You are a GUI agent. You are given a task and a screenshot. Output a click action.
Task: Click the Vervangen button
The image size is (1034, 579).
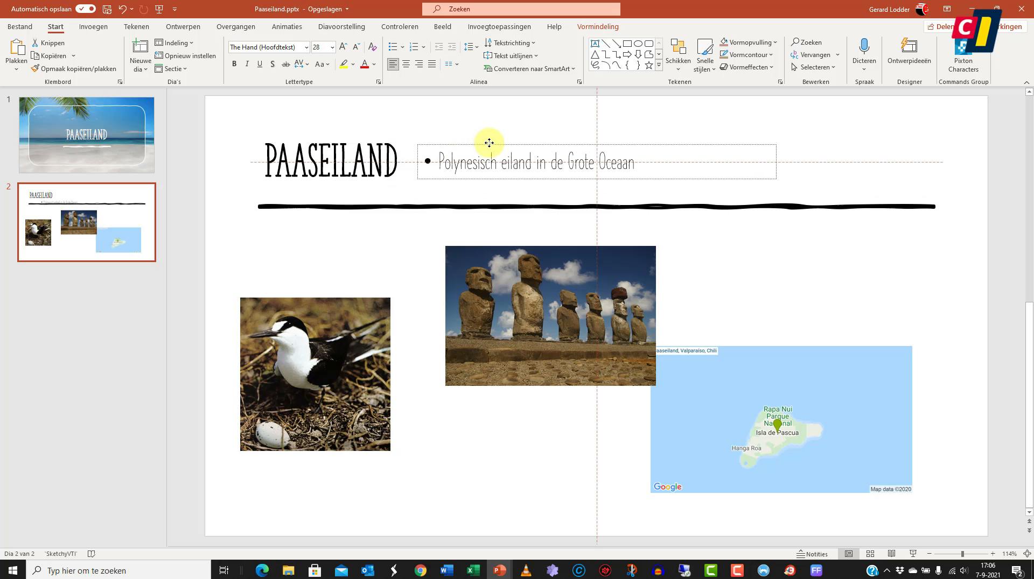click(x=815, y=54)
